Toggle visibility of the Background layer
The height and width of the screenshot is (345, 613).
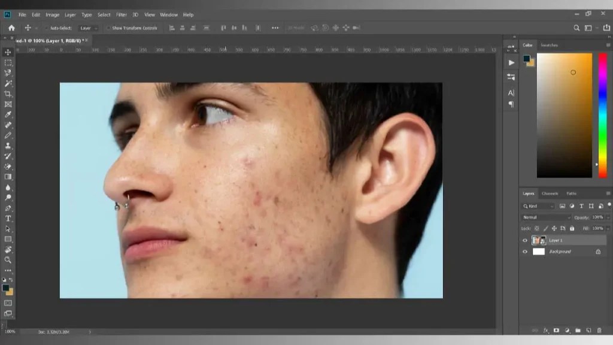pyautogui.click(x=525, y=252)
